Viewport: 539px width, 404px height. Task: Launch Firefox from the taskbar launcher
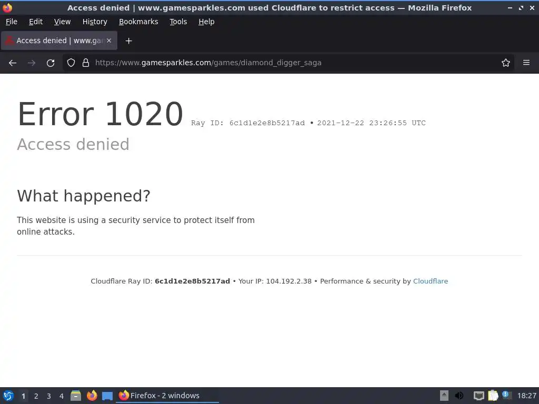click(x=92, y=396)
